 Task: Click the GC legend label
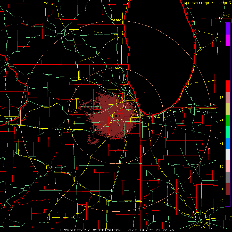(221, 178)
